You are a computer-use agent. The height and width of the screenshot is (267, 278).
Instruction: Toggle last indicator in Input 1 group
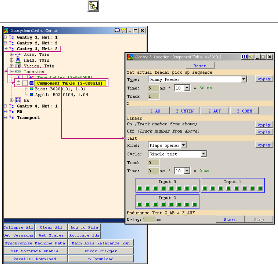pyautogui.click(x=260, y=188)
